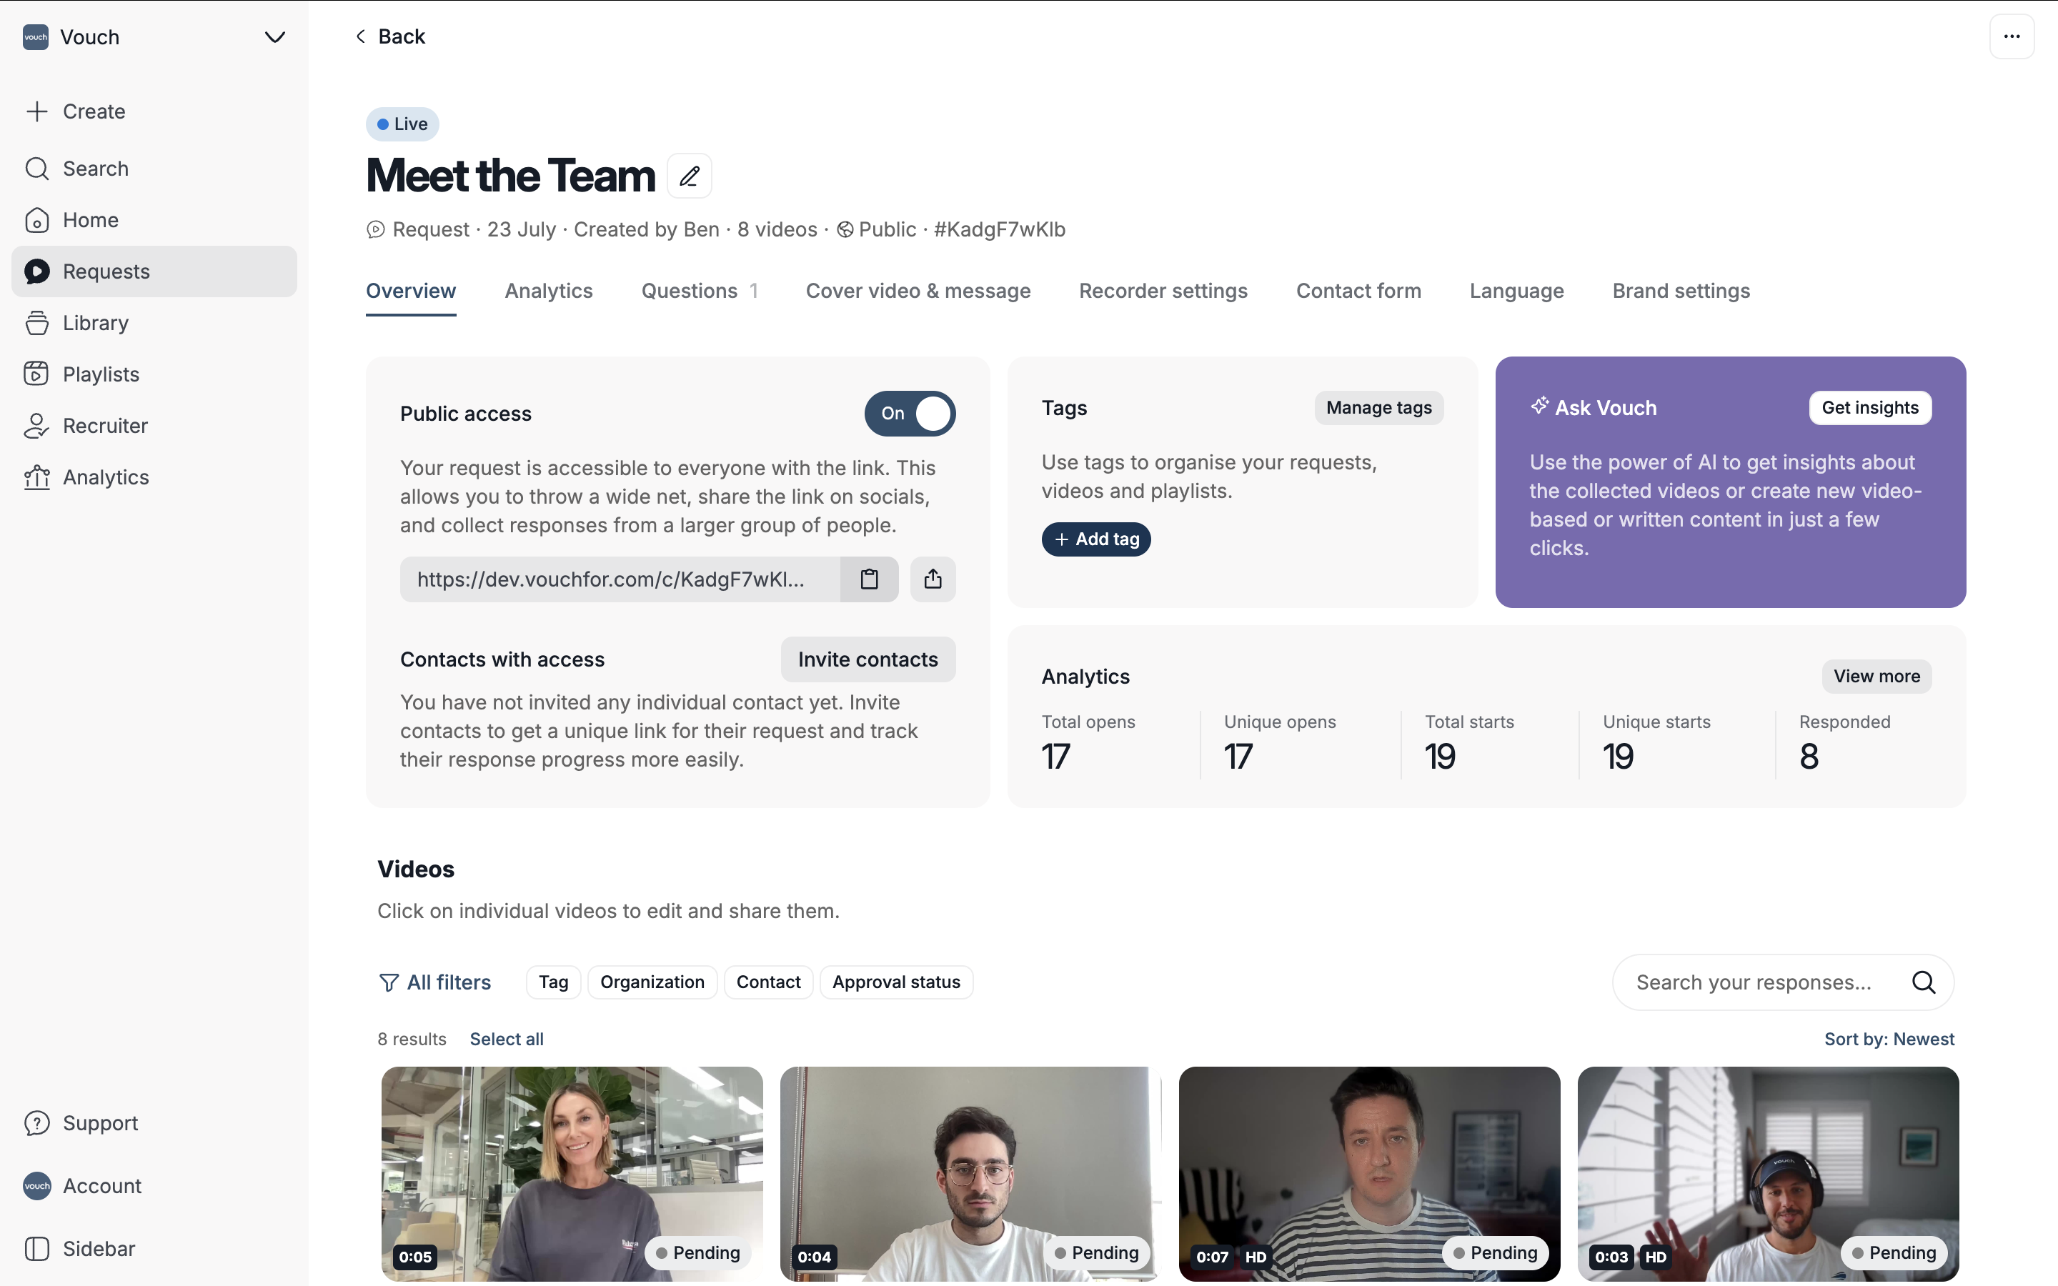Open the 0:07 HD video thumbnail
Image resolution: width=2058 pixels, height=1286 pixels.
[x=1369, y=1174]
